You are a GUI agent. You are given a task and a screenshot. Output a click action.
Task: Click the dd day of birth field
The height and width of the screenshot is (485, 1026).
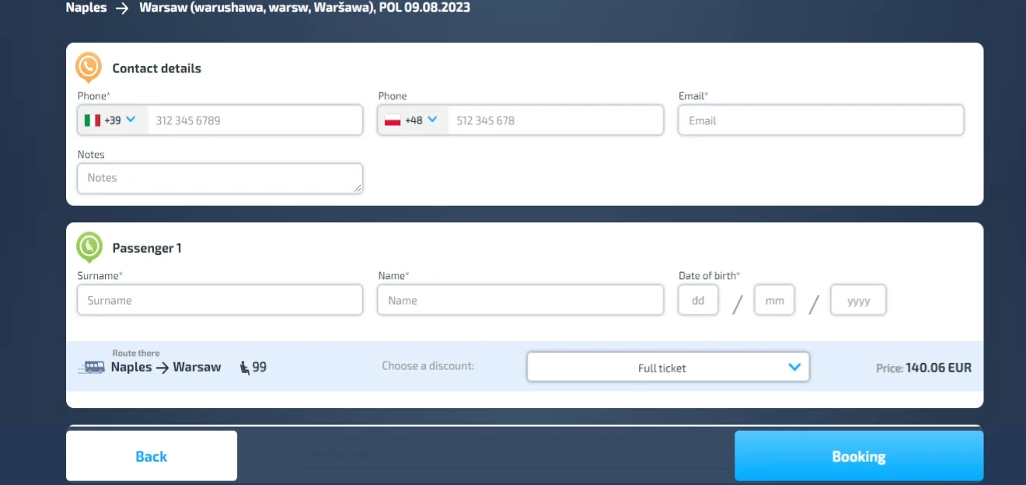coord(698,300)
